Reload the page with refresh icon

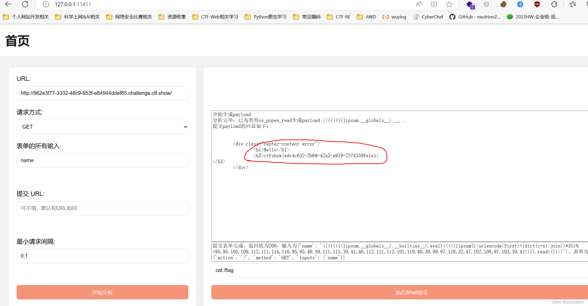25,4
